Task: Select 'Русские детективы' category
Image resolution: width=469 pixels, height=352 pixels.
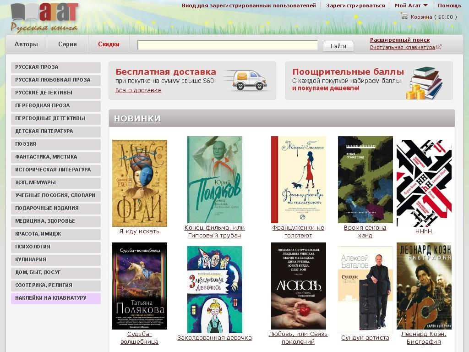Action: (55, 93)
